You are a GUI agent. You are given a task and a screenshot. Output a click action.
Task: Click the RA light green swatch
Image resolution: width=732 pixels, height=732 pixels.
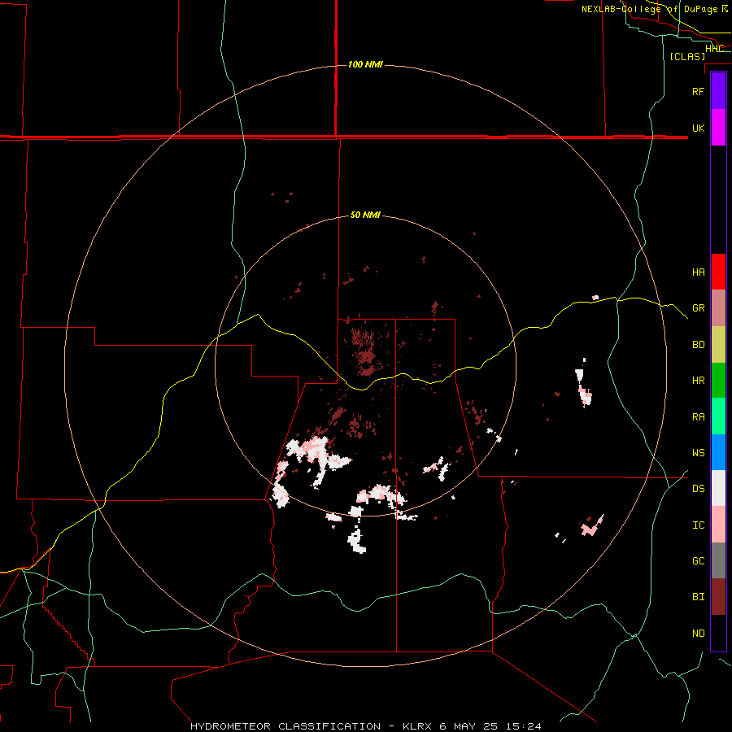pyautogui.click(x=718, y=416)
